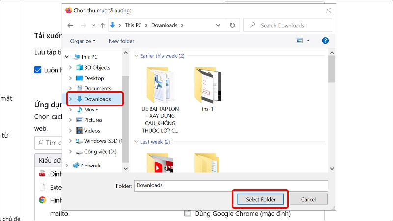Expand the Network node
This screenshot has height=221, width=393.
(67, 166)
